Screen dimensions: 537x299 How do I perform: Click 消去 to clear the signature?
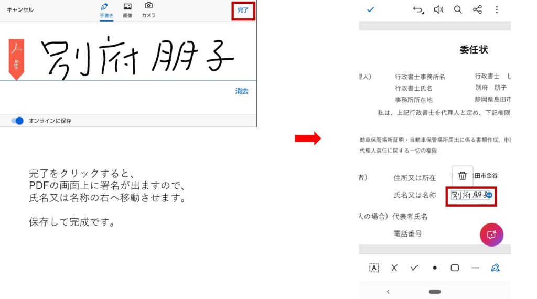tap(242, 91)
